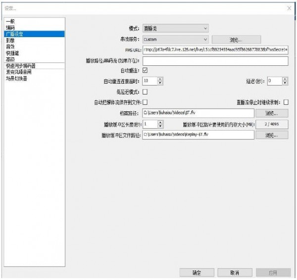Click the 播放缓冲区文件路径 input field
Screen dimensions: 297x280
click(x=198, y=135)
